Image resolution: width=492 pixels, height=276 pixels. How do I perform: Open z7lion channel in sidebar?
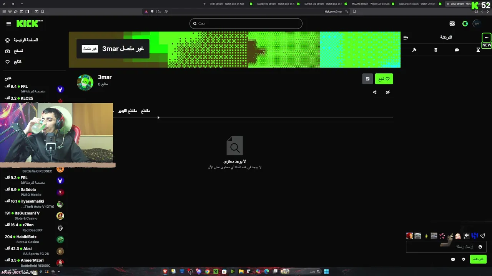click(x=34, y=228)
